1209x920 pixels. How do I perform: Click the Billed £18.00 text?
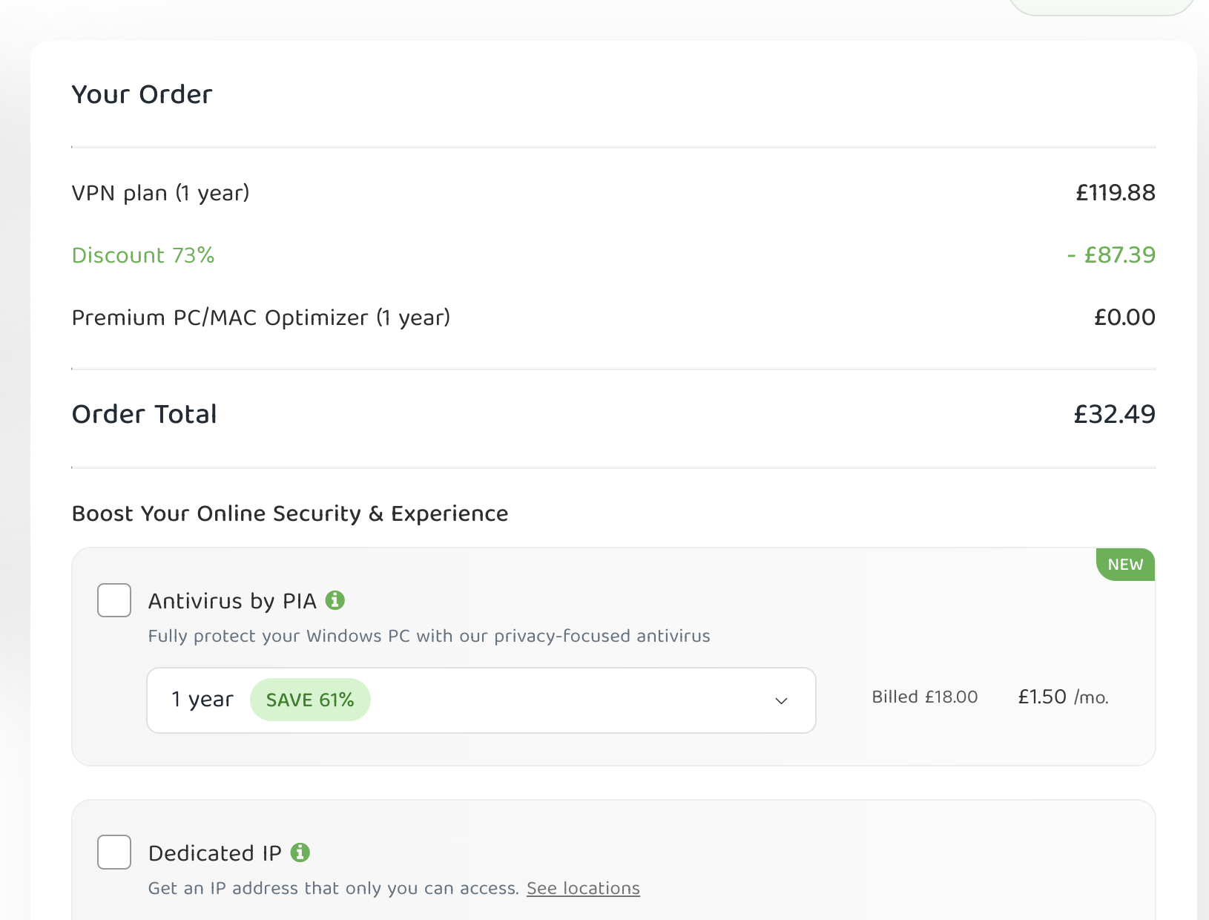click(924, 697)
